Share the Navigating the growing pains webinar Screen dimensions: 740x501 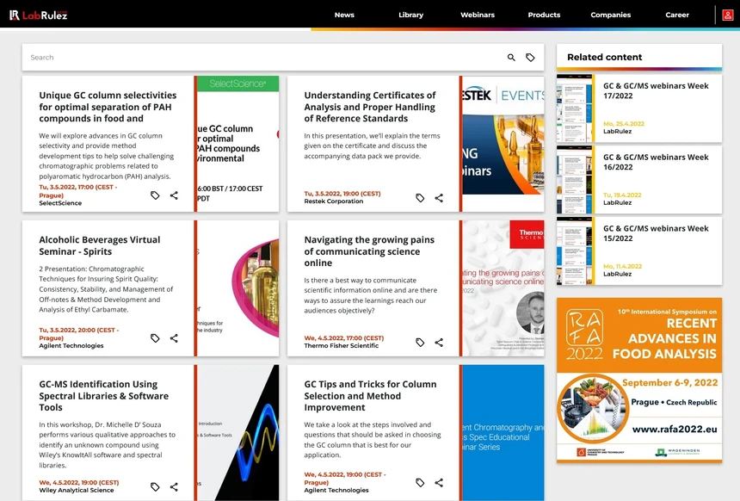pos(439,343)
